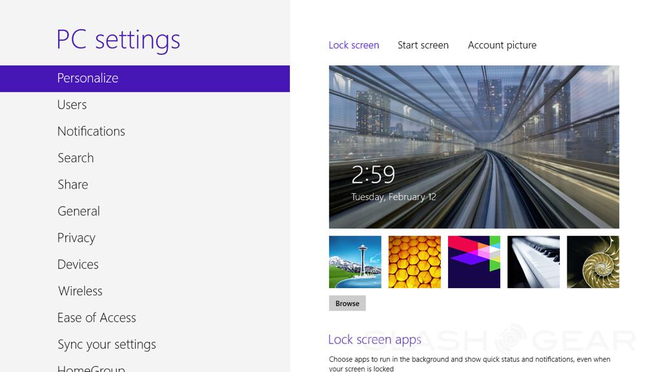
Task: Open the Users settings category
Action: tap(72, 105)
